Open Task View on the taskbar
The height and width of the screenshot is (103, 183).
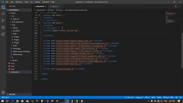coord(7,101)
